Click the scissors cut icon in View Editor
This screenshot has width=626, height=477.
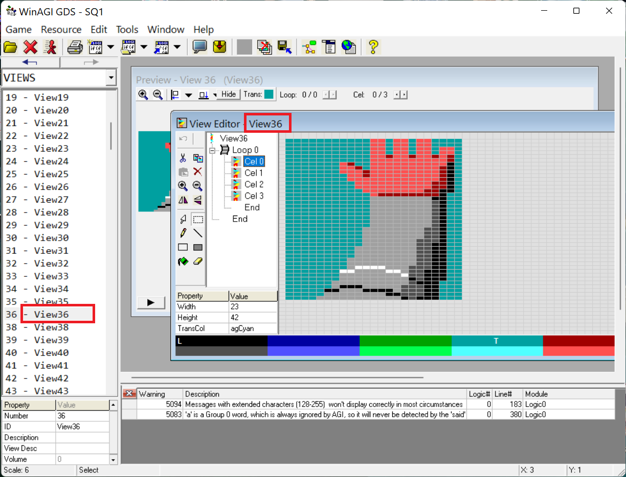(x=183, y=158)
